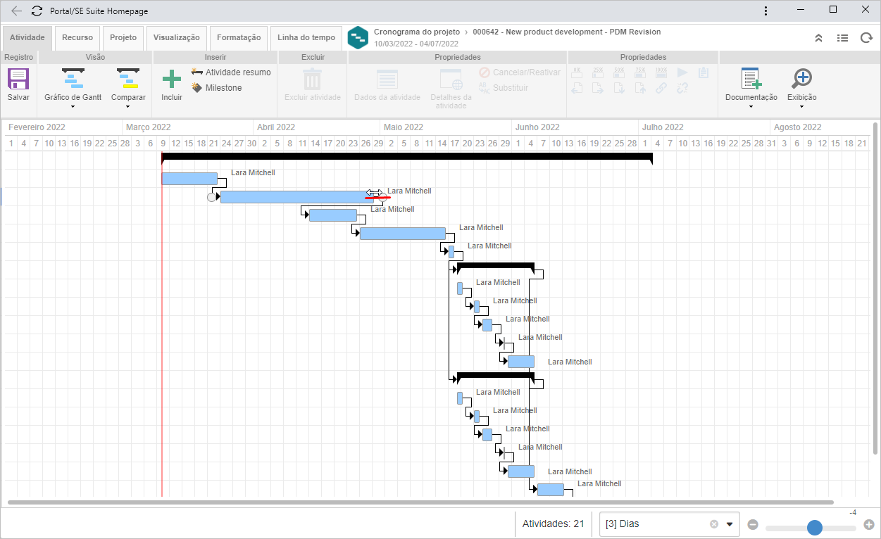Click the outdent left-arrow page icon
The height and width of the screenshot is (539, 881).
coord(577,88)
